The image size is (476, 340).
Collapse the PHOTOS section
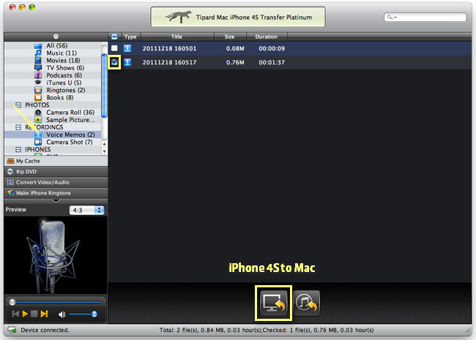tap(18, 105)
